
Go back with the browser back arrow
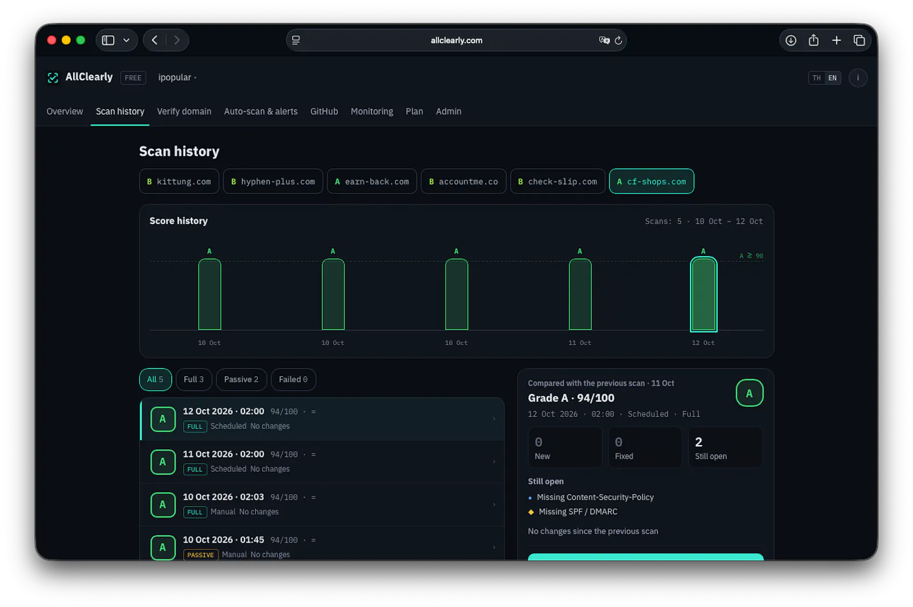click(x=155, y=41)
